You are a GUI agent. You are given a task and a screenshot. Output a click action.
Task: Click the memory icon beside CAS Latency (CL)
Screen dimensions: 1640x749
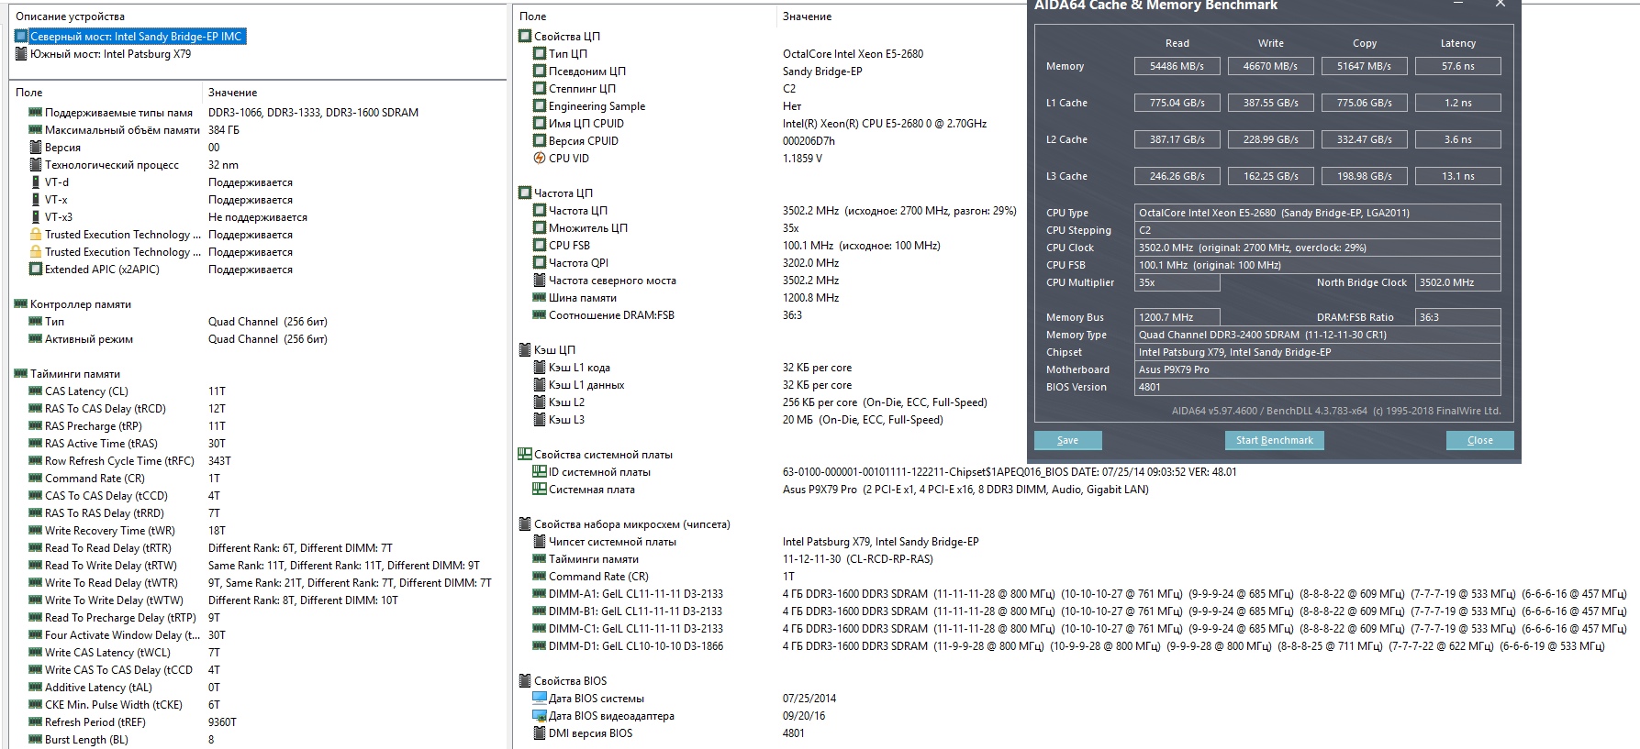click(x=36, y=391)
